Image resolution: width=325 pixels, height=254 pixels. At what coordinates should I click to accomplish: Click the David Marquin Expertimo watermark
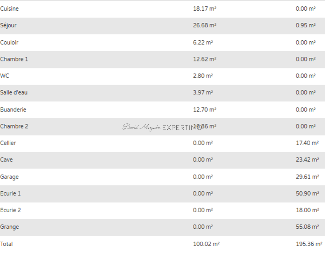tap(162, 127)
